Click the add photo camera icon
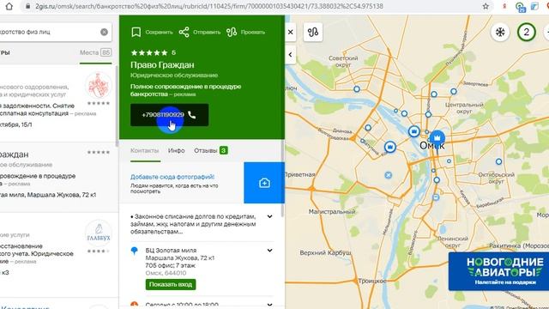549x309 pixels. pyautogui.click(x=264, y=183)
